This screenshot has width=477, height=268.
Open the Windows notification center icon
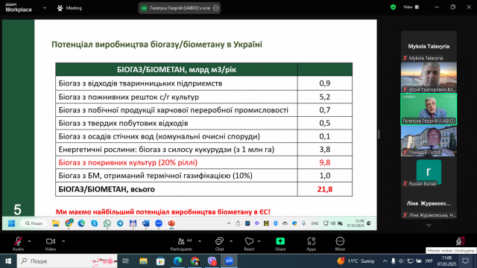[465, 261]
